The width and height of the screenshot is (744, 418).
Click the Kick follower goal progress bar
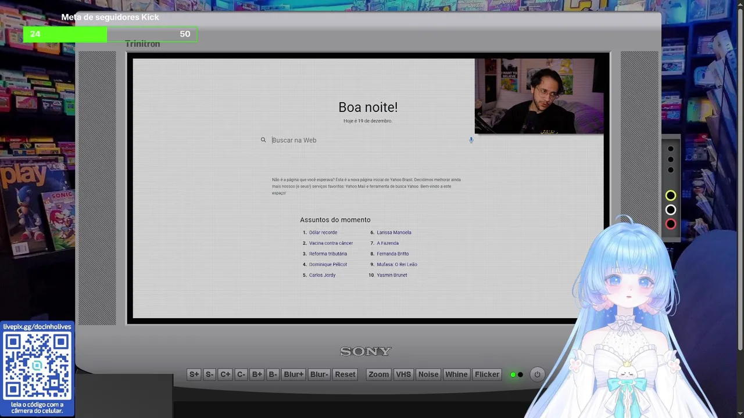110,34
